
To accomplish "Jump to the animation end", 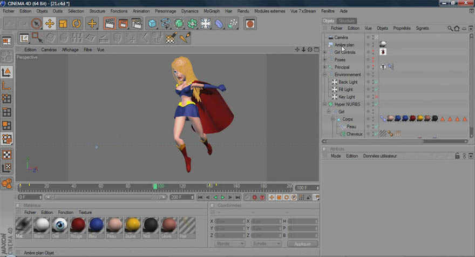I will (238, 197).
